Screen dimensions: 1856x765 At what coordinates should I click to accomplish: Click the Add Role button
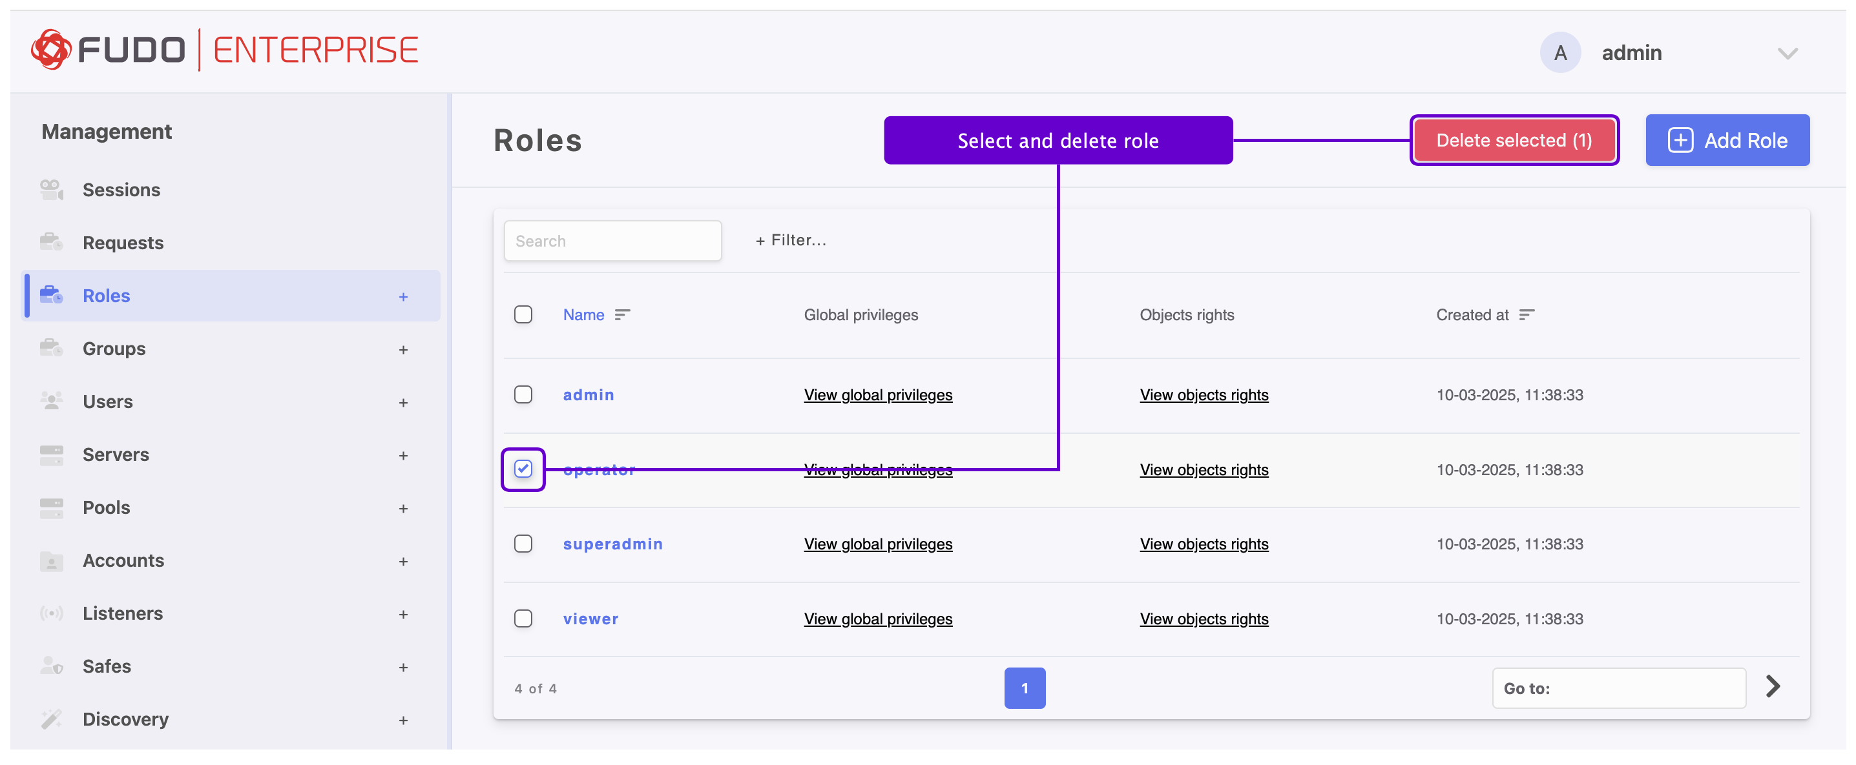pyautogui.click(x=1727, y=139)
